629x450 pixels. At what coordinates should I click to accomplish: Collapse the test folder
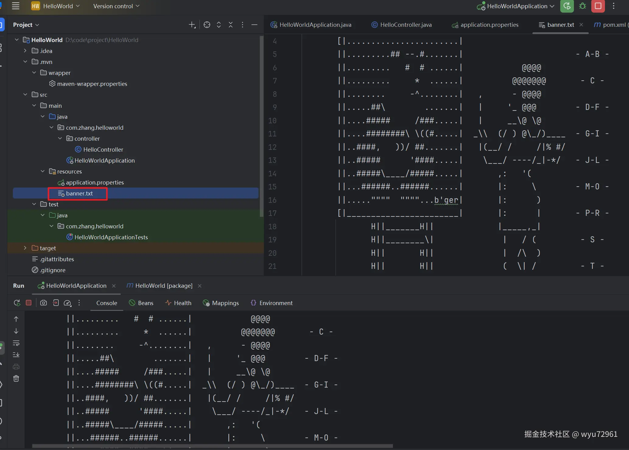pyautogui.click(x=34, y=204)
